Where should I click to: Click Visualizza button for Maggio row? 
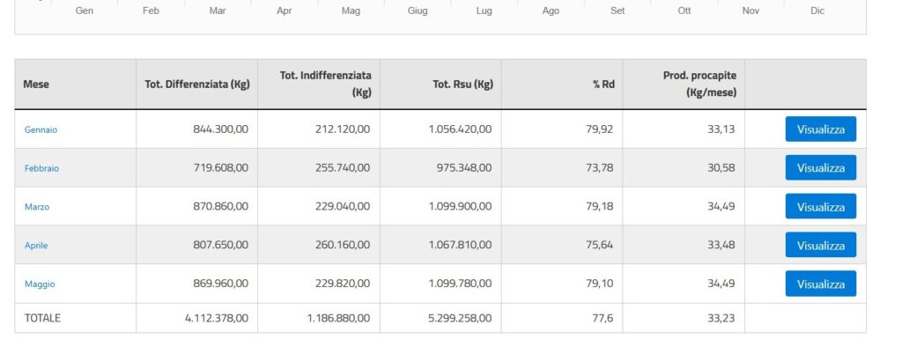[x=820, y=284]
